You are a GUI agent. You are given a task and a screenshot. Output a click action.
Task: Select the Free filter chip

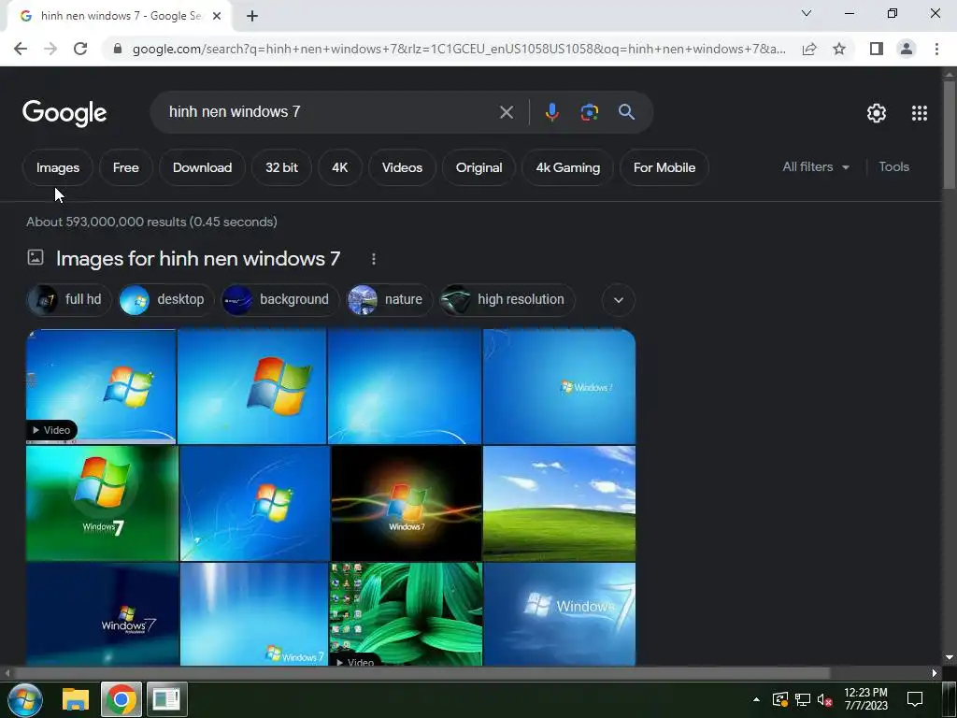[x=126, y=167]
